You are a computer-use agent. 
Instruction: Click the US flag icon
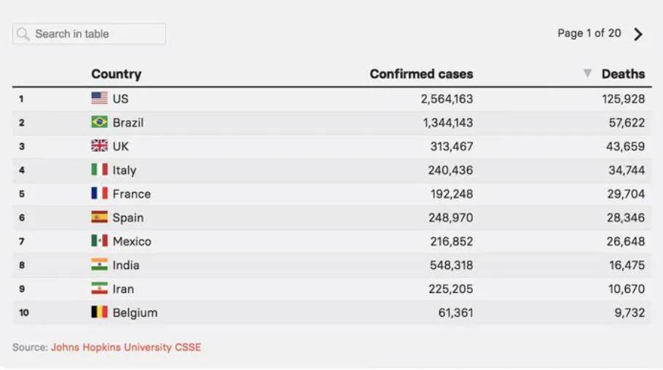(99, 98)
